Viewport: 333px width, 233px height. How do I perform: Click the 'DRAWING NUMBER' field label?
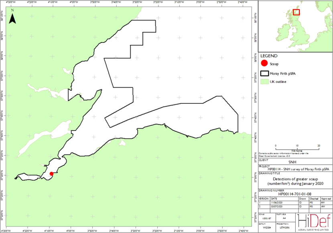coord(271,191)
